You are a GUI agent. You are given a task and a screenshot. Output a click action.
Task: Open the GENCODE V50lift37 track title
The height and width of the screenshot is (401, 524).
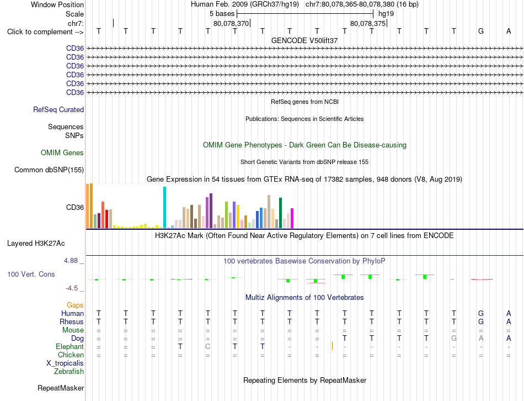point(304,40)
